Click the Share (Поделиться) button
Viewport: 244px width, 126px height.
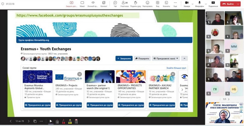(213, 4)
